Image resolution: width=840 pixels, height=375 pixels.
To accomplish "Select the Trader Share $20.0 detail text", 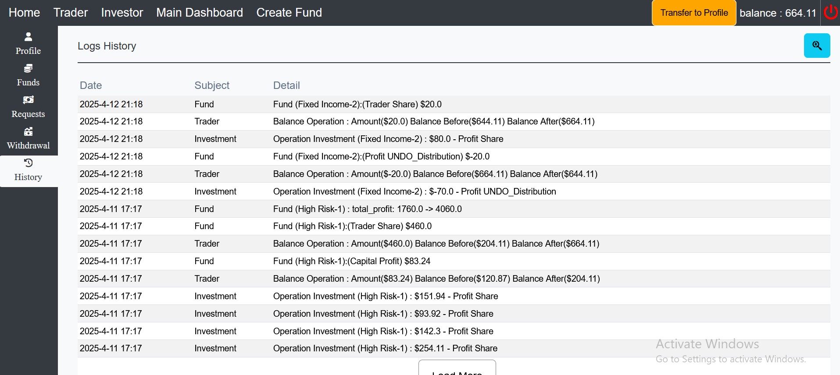I will (357, 104).
